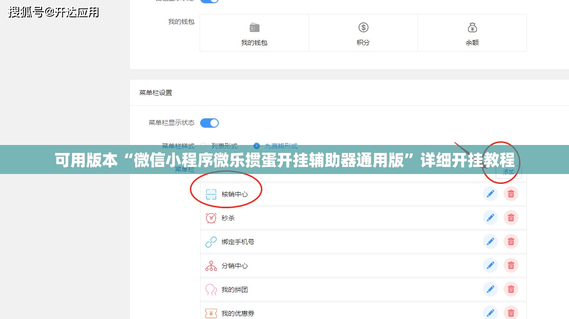Click the 余额 caption text
Viewport: 569px width, 319px height.
472,43
